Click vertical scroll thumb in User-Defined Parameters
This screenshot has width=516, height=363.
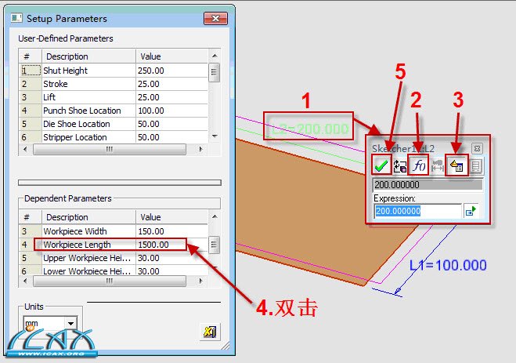click(x=215, y=72)
